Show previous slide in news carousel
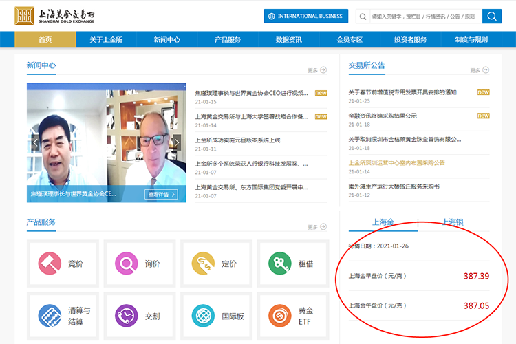The height and width of the screenshot is (344, 516). (35, 142)
